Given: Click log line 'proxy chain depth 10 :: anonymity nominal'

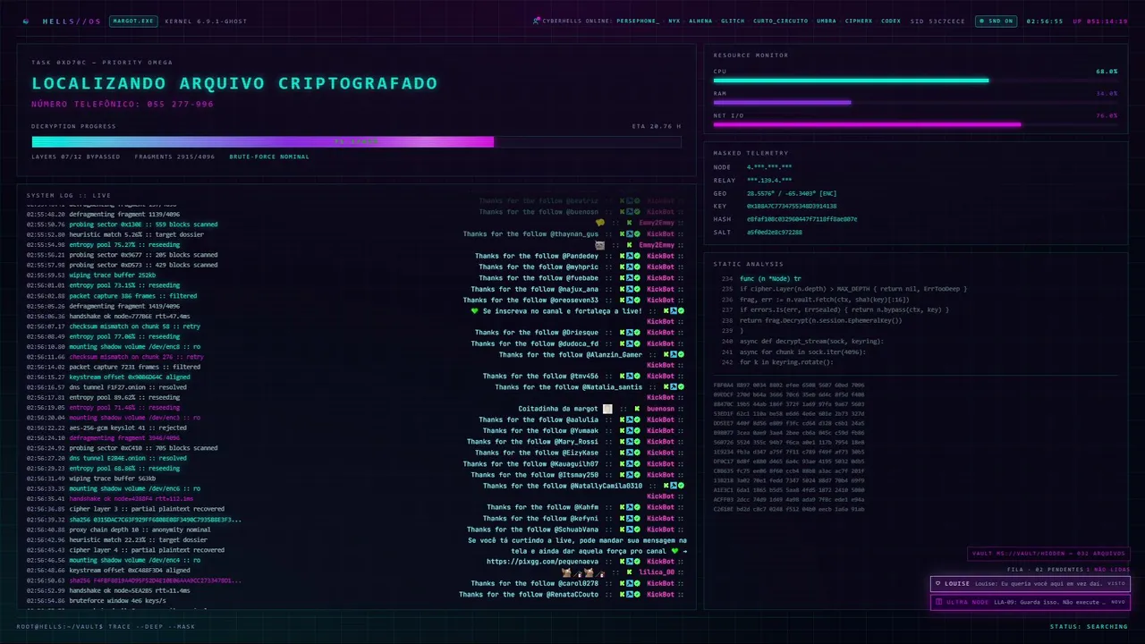Looking at the screenshot, I should [140, 530].
